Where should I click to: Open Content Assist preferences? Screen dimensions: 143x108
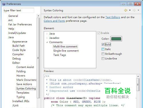(25, 67)
